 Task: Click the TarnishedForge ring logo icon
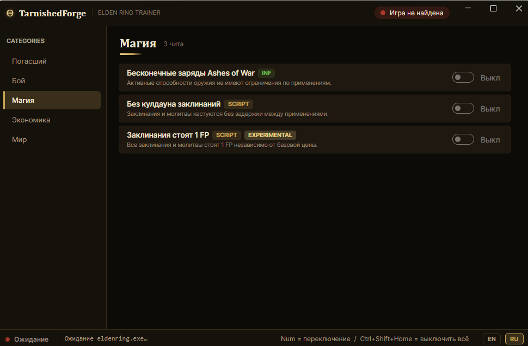point(10,13)
